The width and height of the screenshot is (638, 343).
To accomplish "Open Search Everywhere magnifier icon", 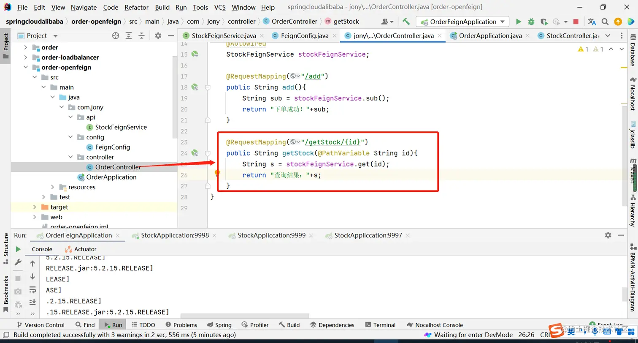I will [605, 22].
